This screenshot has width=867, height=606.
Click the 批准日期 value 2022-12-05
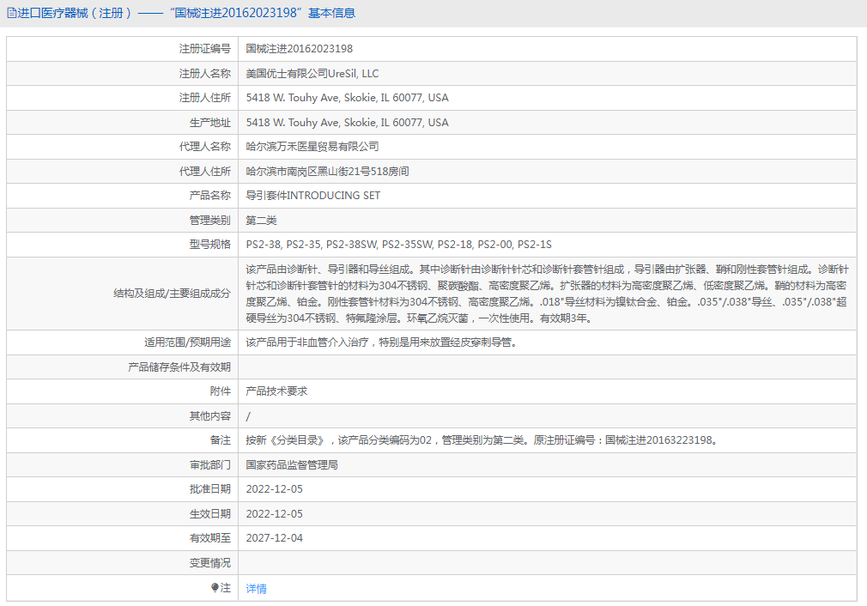point(274,489)
